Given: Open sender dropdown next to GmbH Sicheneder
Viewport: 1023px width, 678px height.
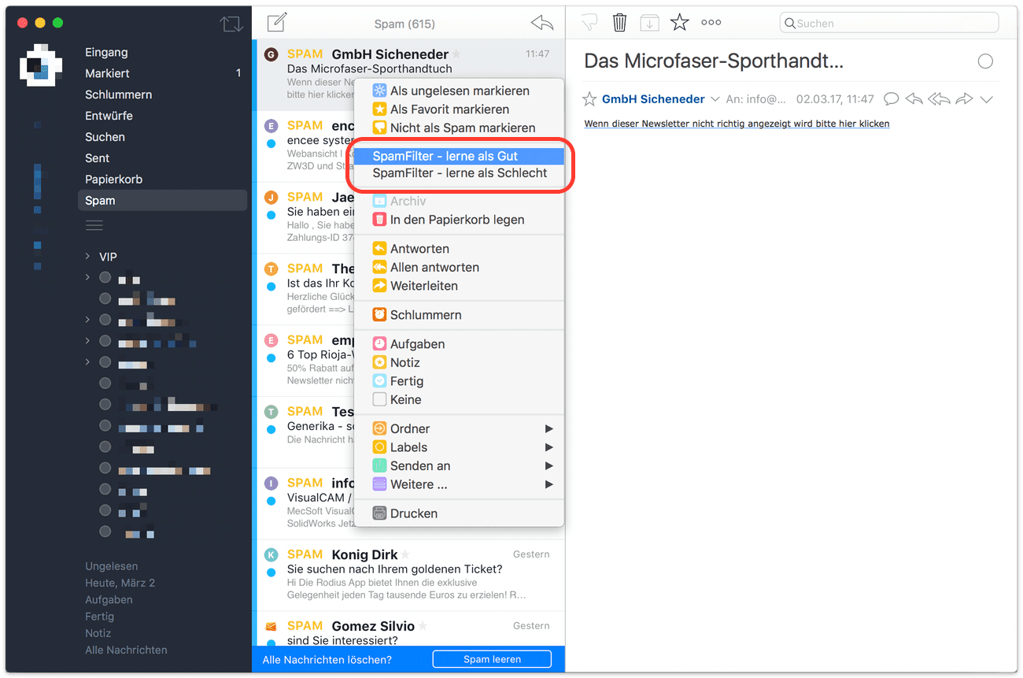Looking at the screenshot, I should (x=715, y=99).
